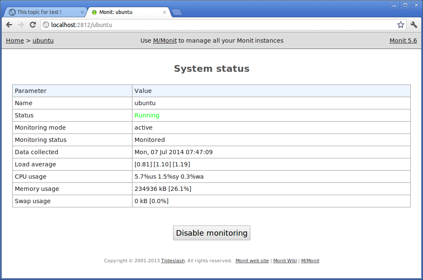Bookmark this page with the star icon
This screenshot has width=423, height=280.
[401, 25]
